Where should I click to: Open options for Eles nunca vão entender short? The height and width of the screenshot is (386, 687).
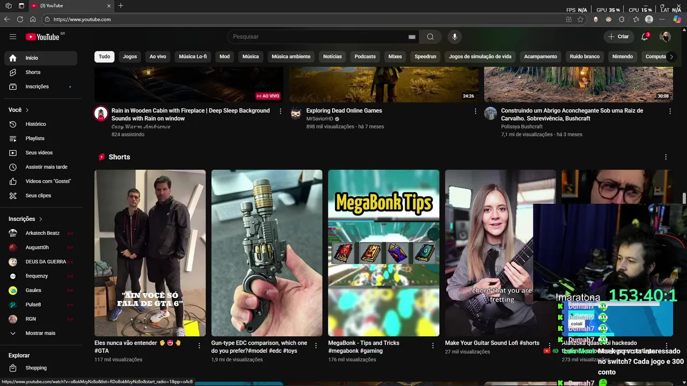tap(199, 346)
